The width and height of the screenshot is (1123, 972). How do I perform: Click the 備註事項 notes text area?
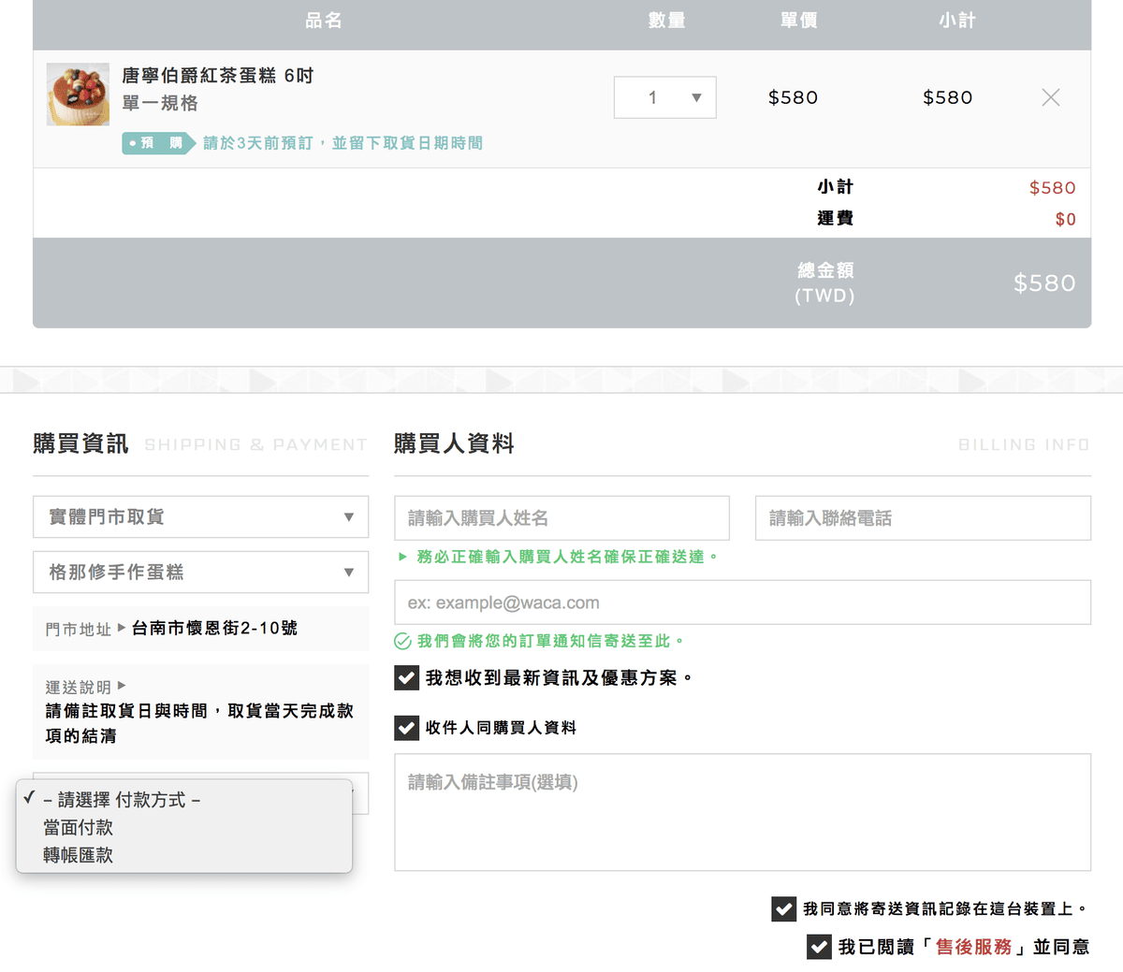tap(742, 812)
